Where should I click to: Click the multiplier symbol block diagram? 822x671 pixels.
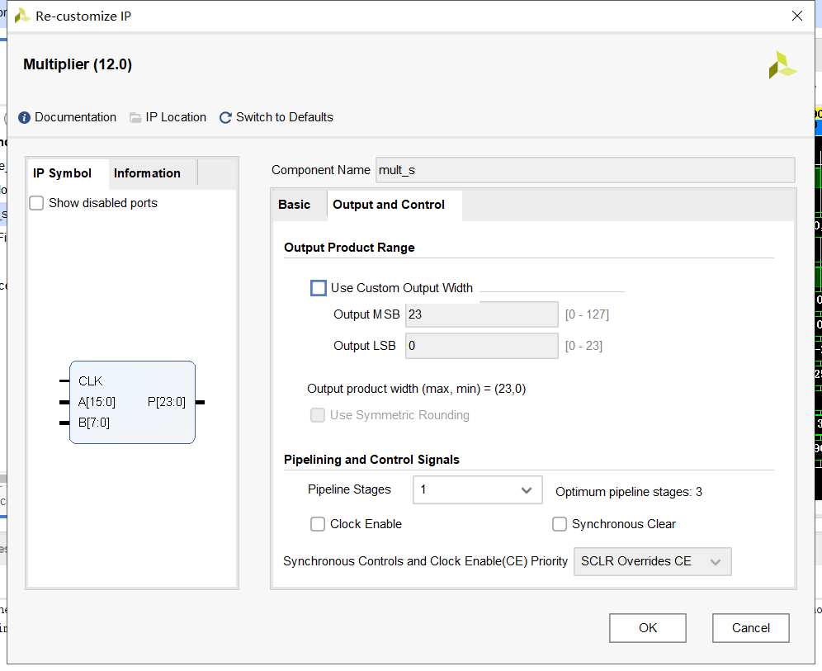pyautogui.click(x=132, y=402)
